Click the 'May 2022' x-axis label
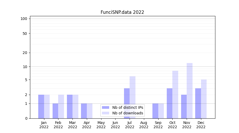This screenshot has width=239, height=133. [x=101, y=125]
